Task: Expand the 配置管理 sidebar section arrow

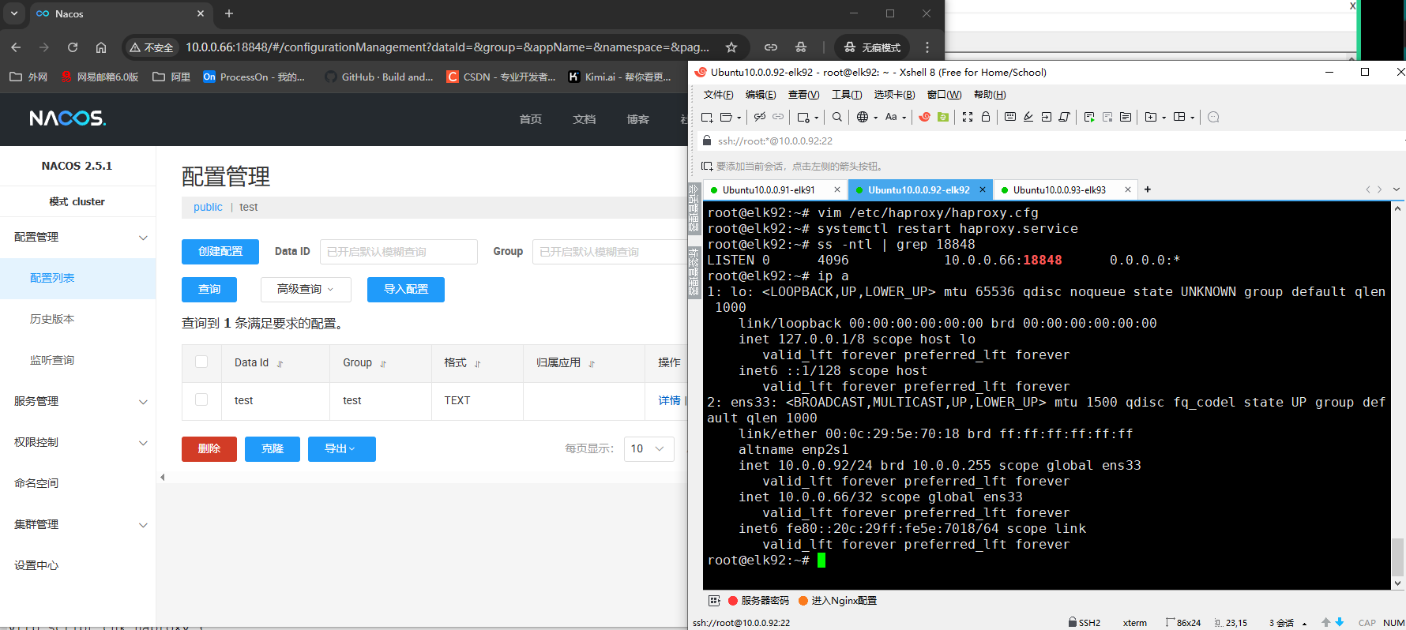Action: coord(143,238)
